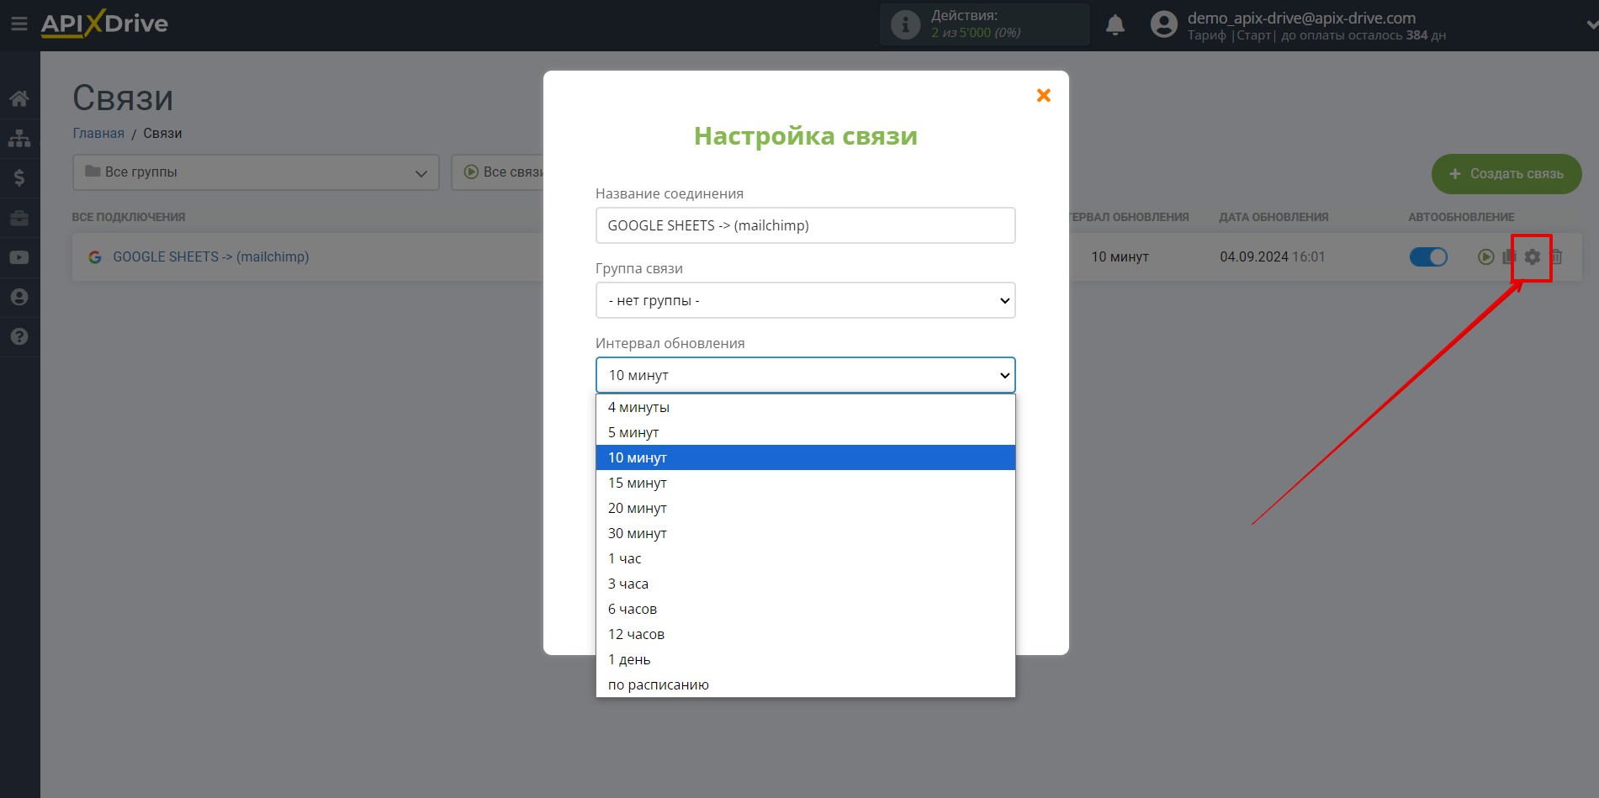Image resolution: width=1599 pixels, height=798 pixels.
Task: Open Все связи filter dropdown
Action: pos(498,172)
